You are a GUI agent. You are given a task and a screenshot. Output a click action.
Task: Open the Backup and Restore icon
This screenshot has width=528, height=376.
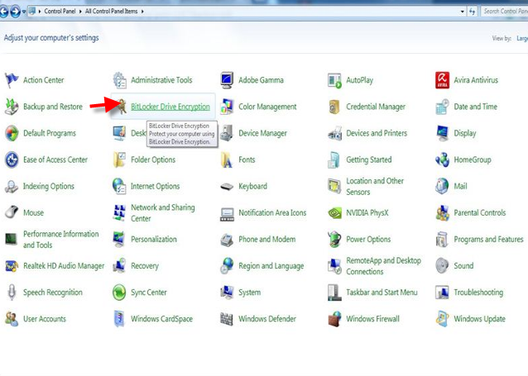point(12,107)
